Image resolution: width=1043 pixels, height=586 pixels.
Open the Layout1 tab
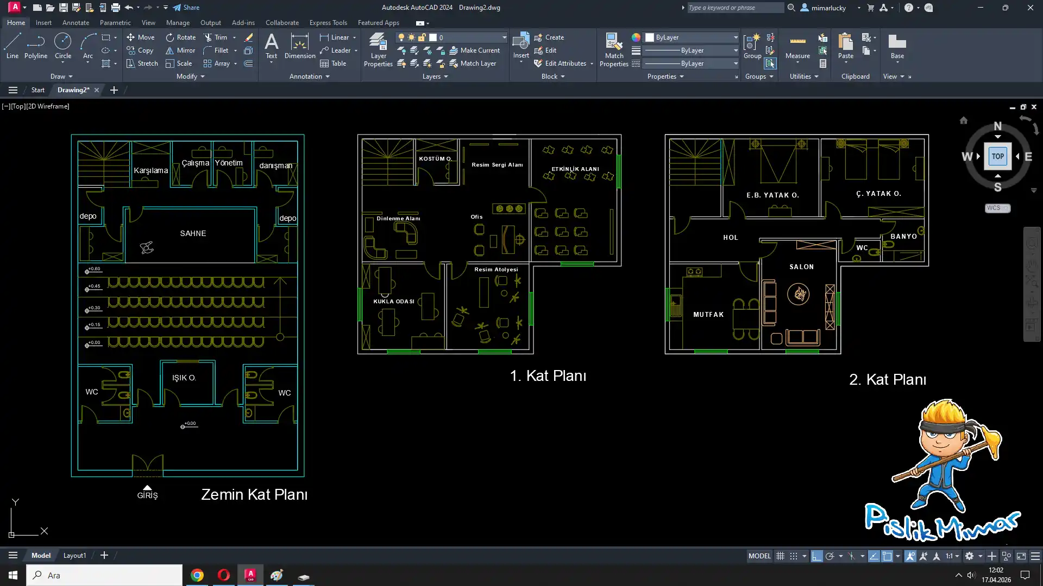pyautogui.click(x=74, y=555)
